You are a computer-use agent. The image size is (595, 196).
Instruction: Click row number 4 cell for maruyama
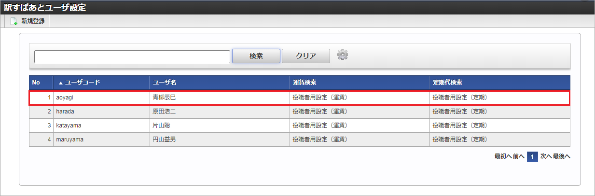[41, 140]
